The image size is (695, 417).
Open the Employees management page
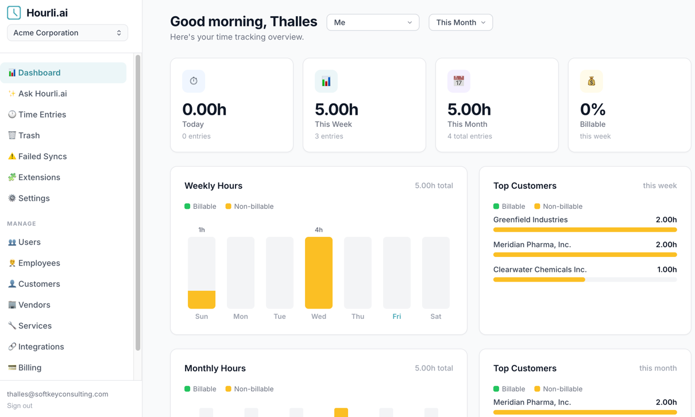(x=39, y=263)
